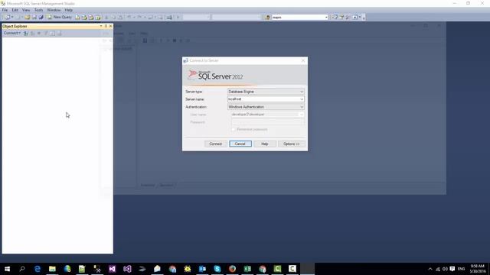490x275 pixels.
Task: Click the Save All toolbar icon
Action: pyautogui.click(x=41, y=17)
